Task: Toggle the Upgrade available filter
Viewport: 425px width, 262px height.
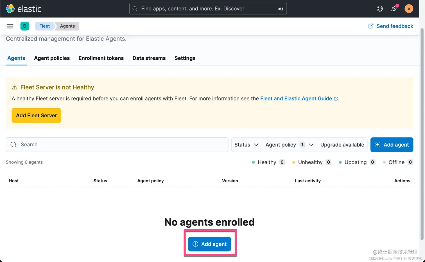Action: [342, 145]
